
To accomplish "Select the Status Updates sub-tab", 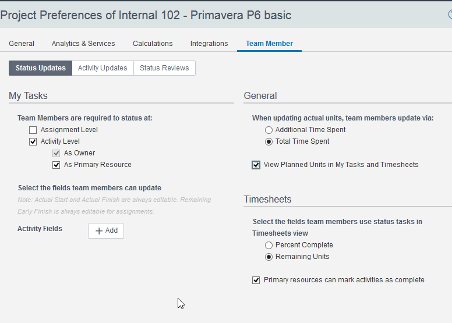I will tap(40, 68).
